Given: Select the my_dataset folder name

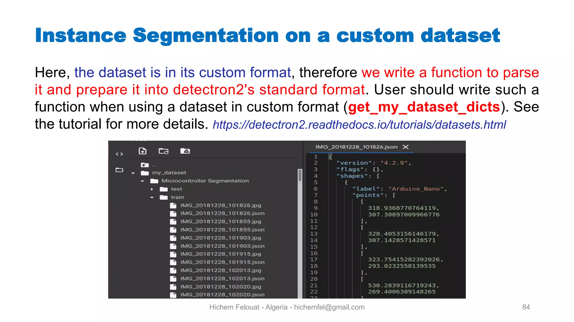Looking at the screenshot, I should click(x=169, y=173).
